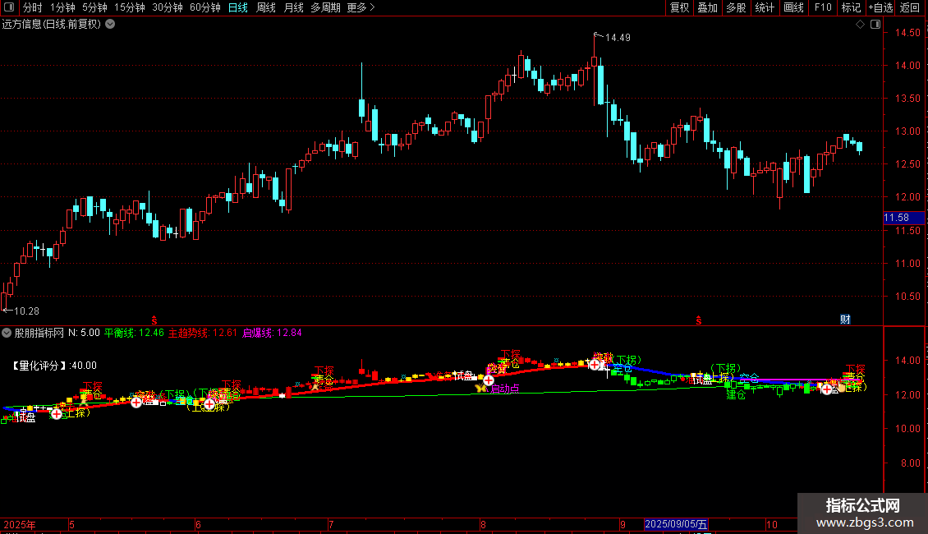Click the 2025年 timeline label
Screen dimensions: 928x534
coord(20,524)
